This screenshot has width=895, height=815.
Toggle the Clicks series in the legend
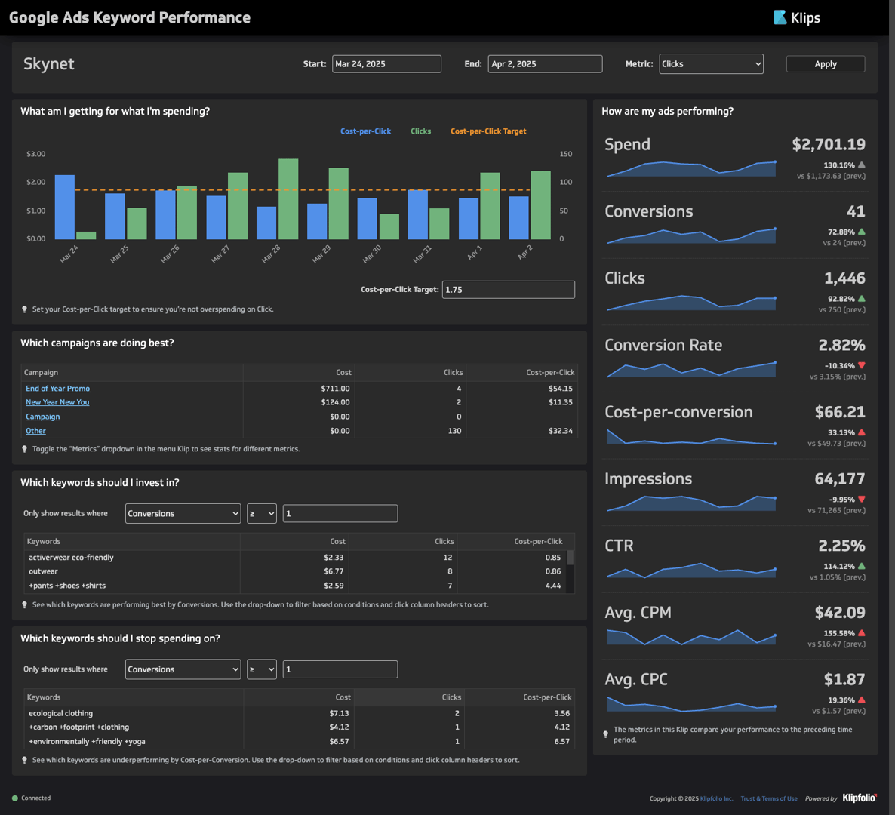420,131
